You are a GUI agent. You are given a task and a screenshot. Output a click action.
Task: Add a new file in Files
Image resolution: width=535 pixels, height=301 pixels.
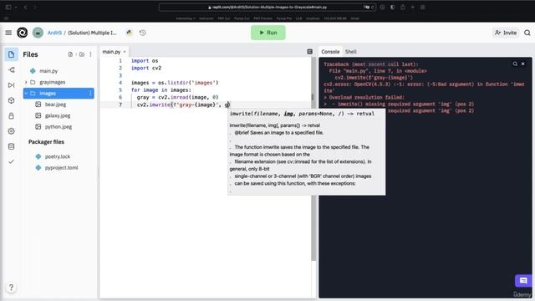point(70,54)
